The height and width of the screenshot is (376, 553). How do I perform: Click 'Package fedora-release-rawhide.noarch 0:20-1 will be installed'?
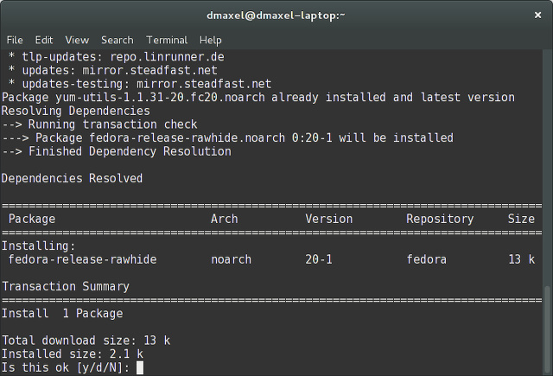click(245, 138)
